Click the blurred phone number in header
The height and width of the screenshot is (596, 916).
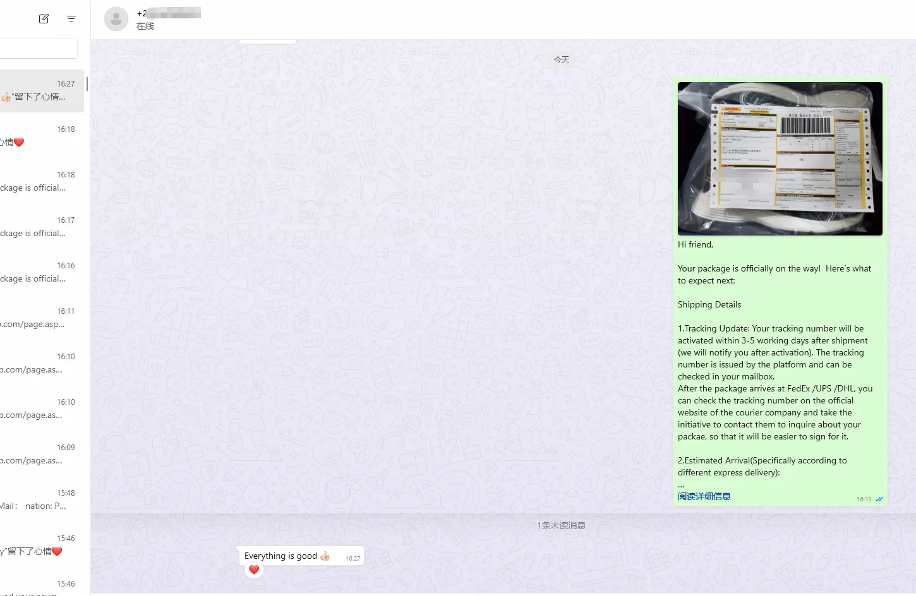point(169,13)
